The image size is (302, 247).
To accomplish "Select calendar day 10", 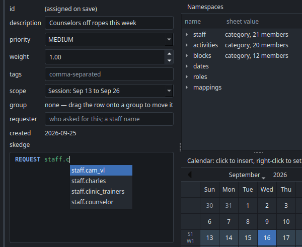I will coord(286,221).
